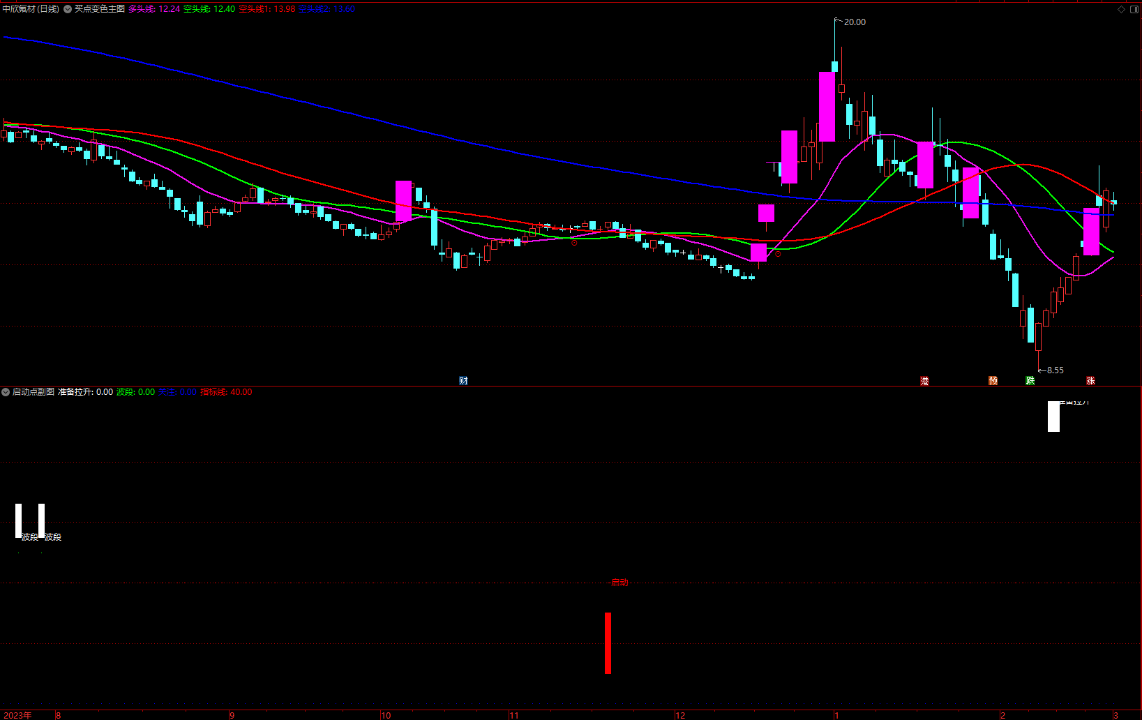Click the 买点变色主图 indicator name
Screen dimensions: 1142x720
coord(100,9)
